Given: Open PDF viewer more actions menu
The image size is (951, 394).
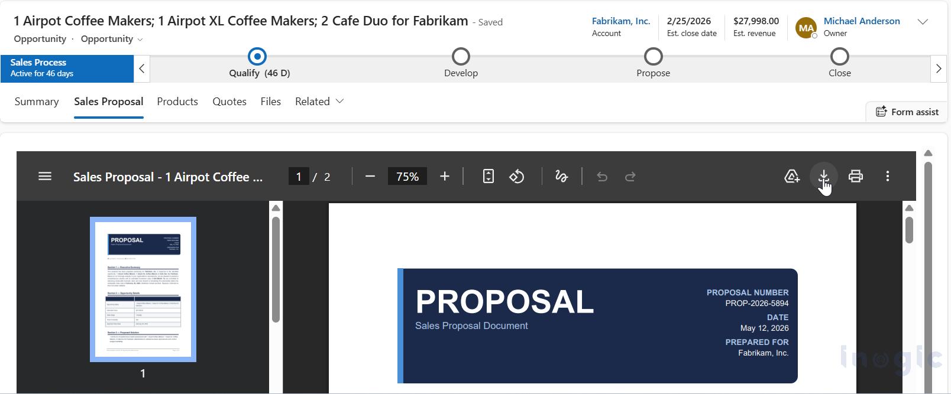Looking at the screenshot, I should 887,176.
